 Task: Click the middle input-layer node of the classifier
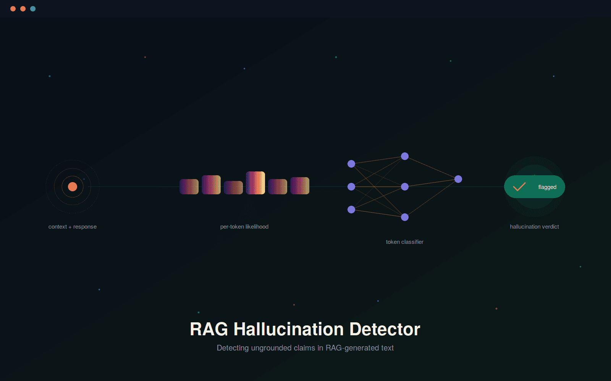(351, 187)
